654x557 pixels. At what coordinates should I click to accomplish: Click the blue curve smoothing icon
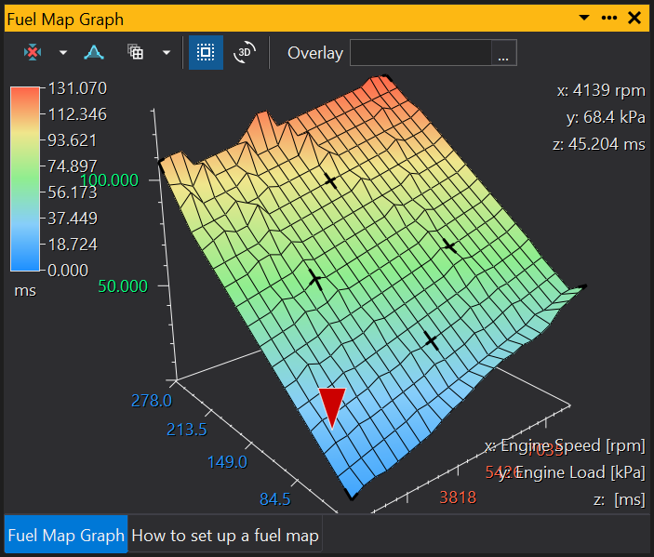(x=94, y=53)
